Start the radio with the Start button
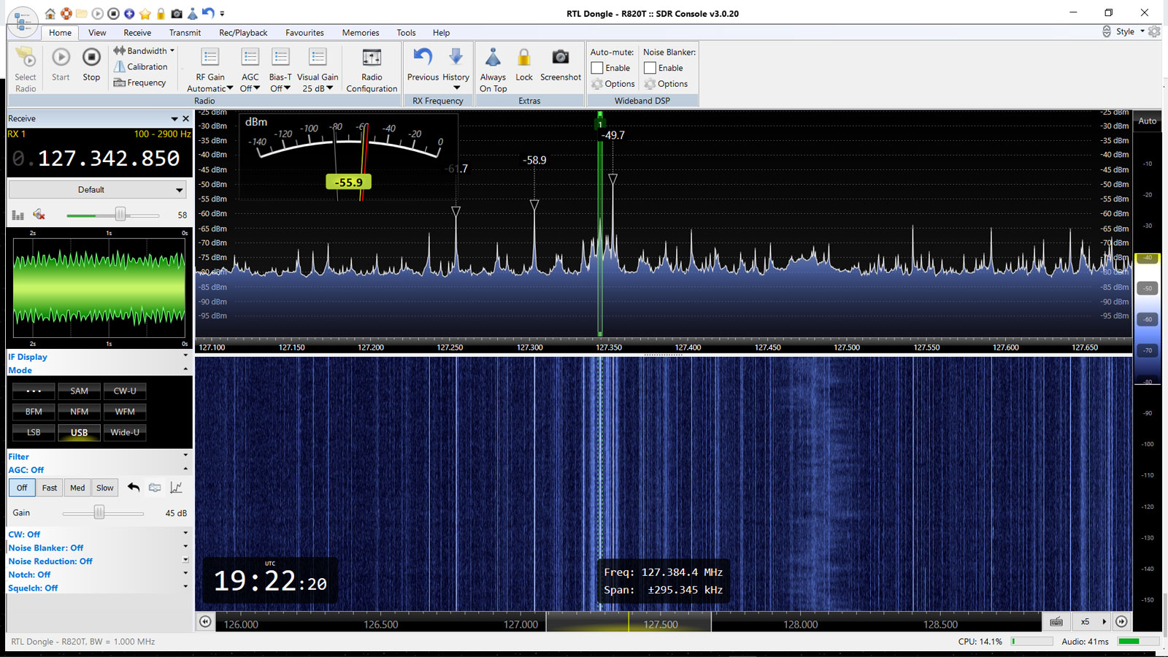1168x657 pixels. [x=61, y=64]
